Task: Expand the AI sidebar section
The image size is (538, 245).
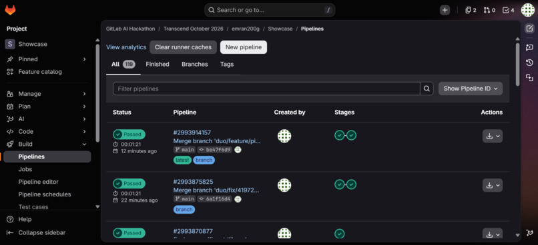Action: tap(47, 119)
